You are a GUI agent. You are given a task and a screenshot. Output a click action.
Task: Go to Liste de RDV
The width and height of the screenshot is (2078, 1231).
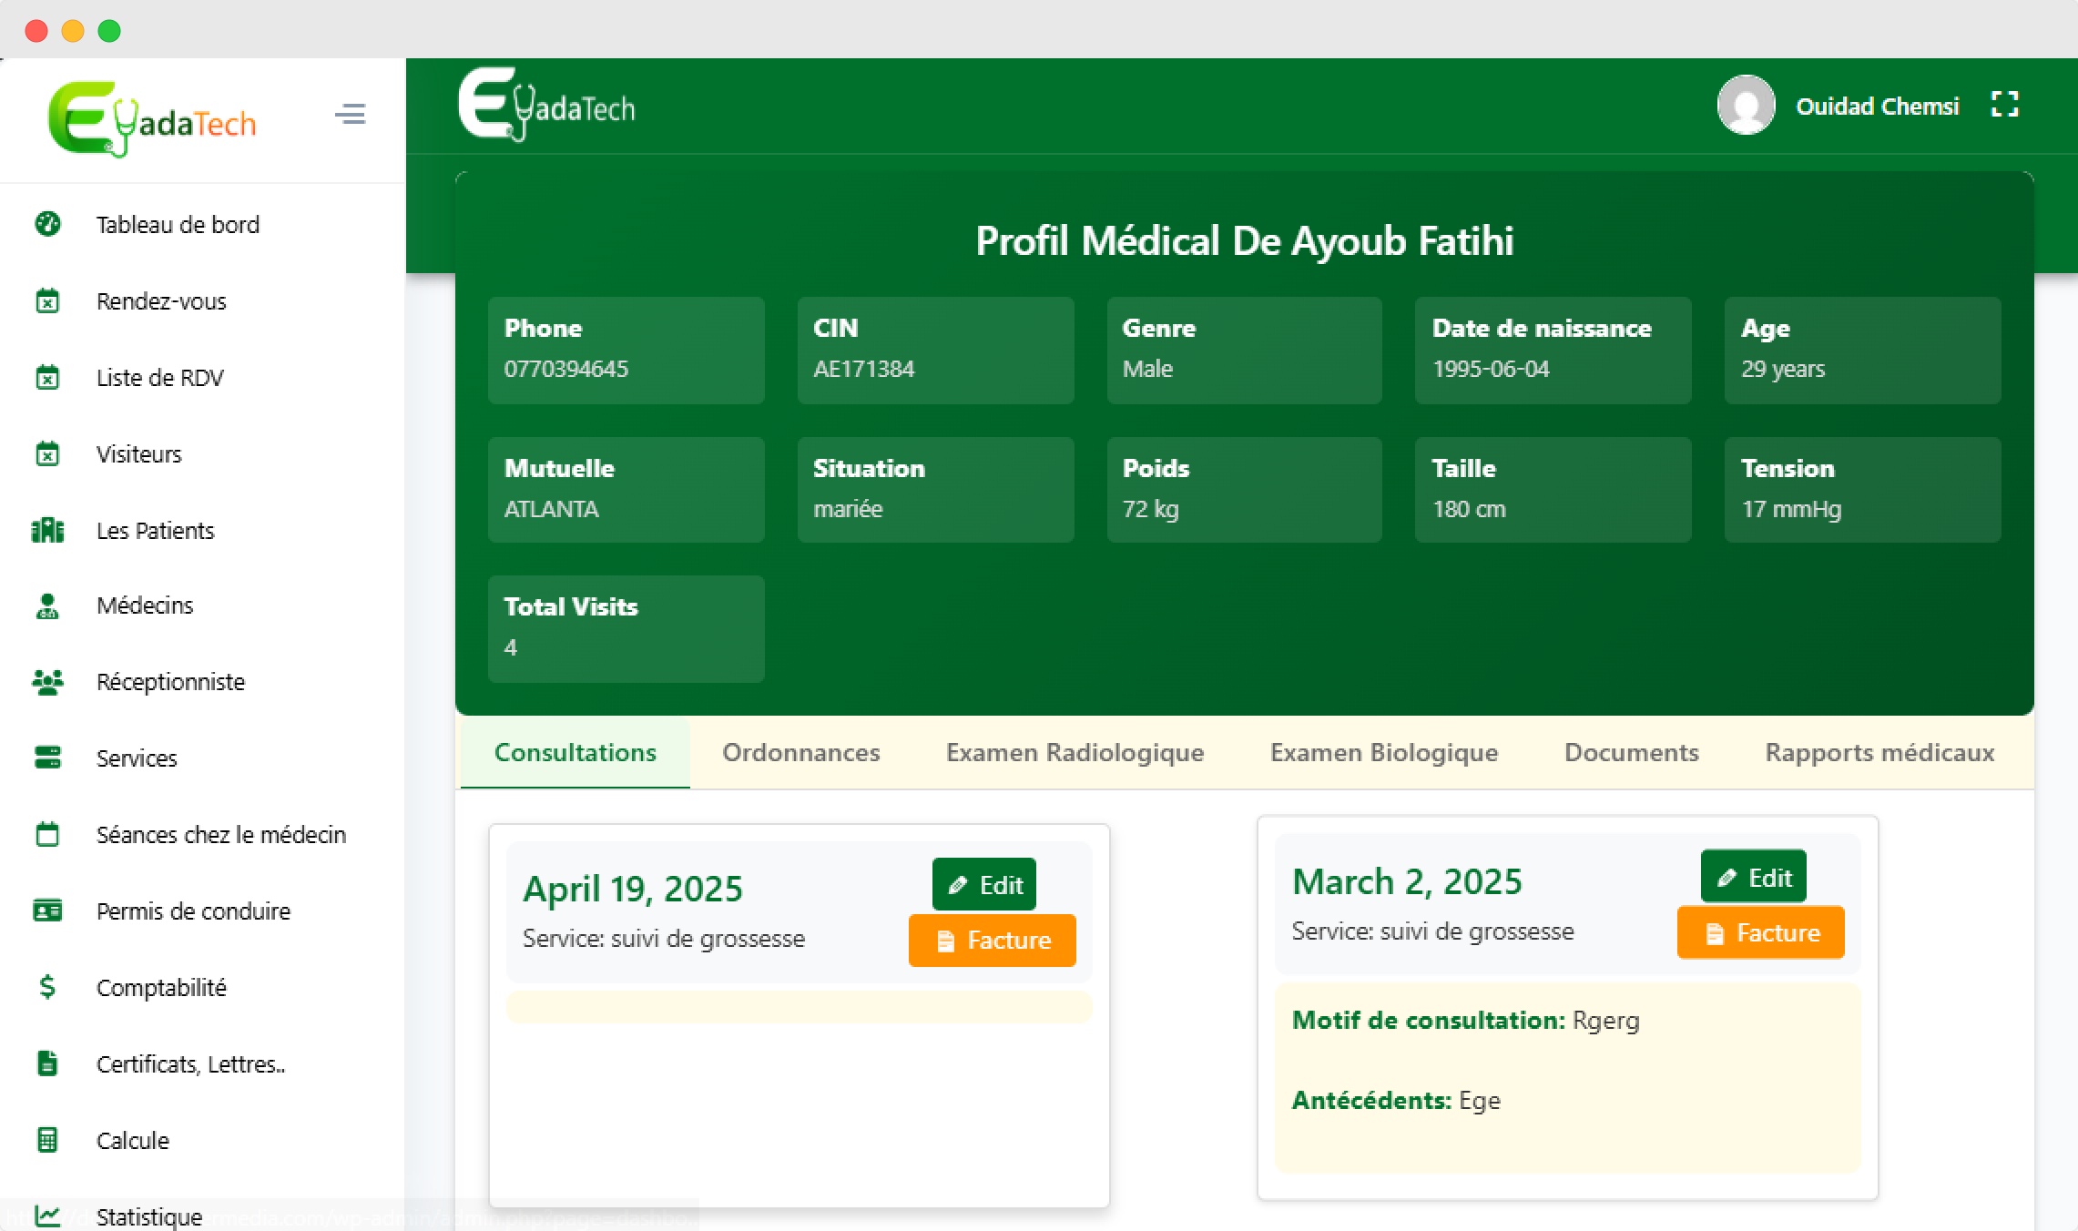tap(160, 378)
